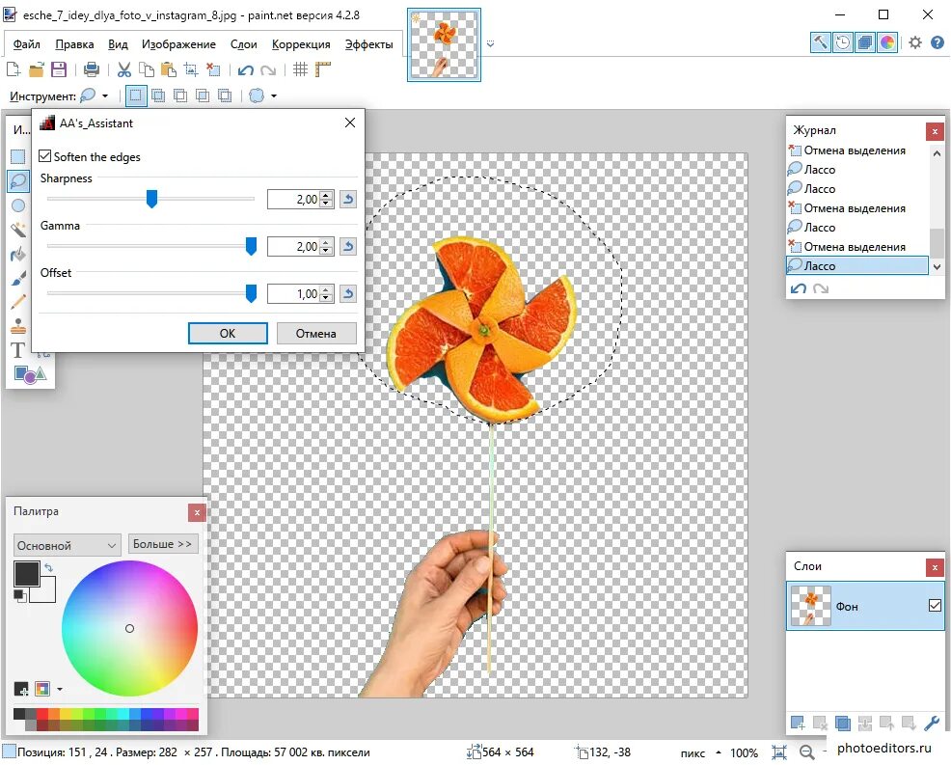Cut selection with the scissors icon

(124, 69)
